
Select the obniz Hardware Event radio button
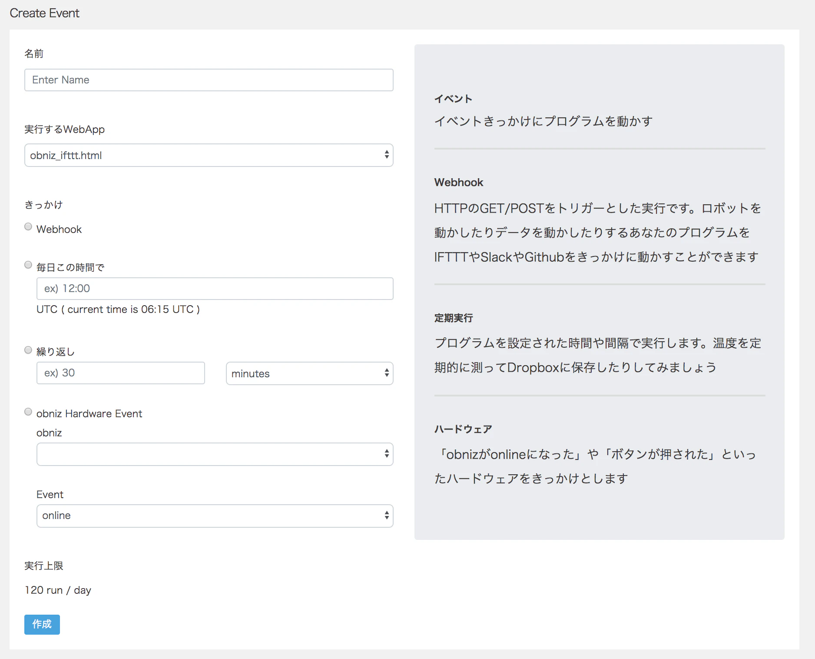[x=28, y=412]
